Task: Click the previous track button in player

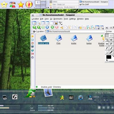Action: click(x=95, y=100)
